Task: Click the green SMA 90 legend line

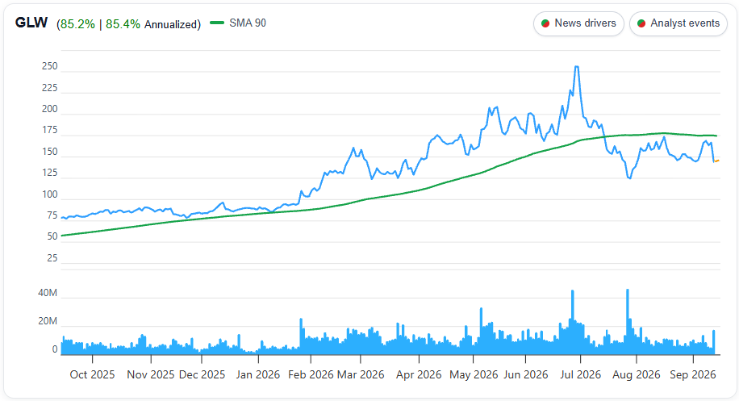Action: pos(217,23)
